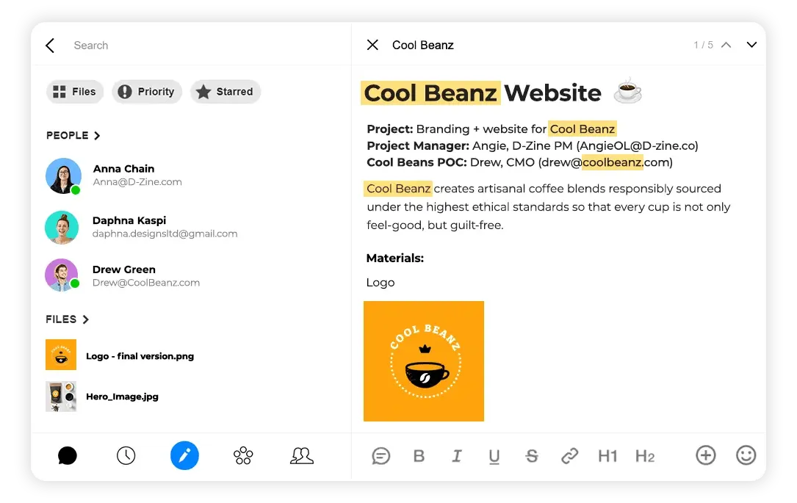
Task: Filter by Priority
Action: pyautogui.click(x=147, y=92)
